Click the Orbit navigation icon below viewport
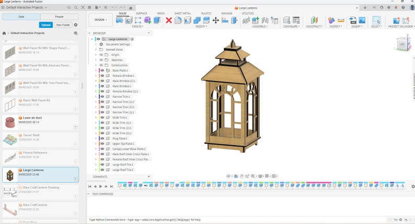This screenshot has height=224, width=415. [228, 176]
